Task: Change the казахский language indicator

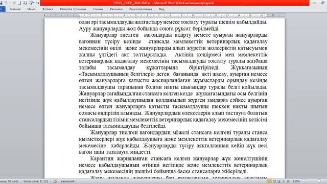Action: [x=67, y=181]
